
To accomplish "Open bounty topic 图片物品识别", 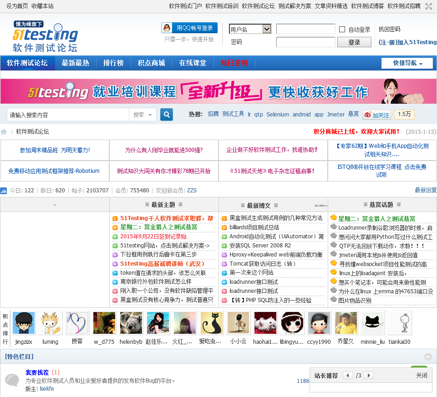I will pos(355,301).
